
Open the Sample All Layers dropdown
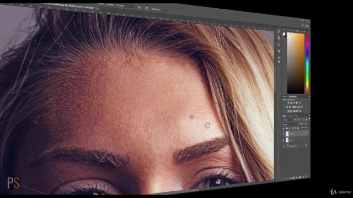pyautogui.click(x=126, y=7)
